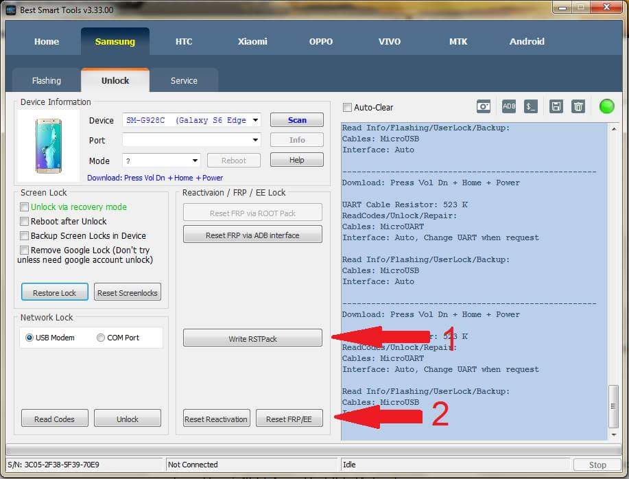
Task: Select the Android tab
Action: tap(527, 41)
